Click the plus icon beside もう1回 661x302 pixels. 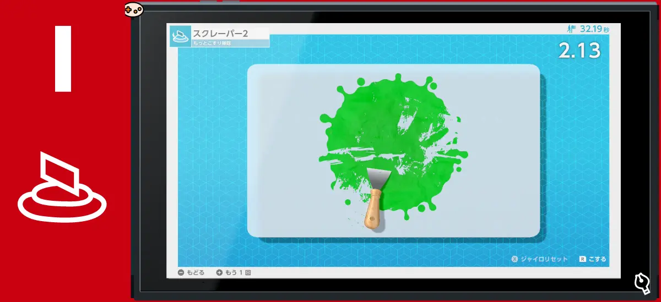point(219,272)
